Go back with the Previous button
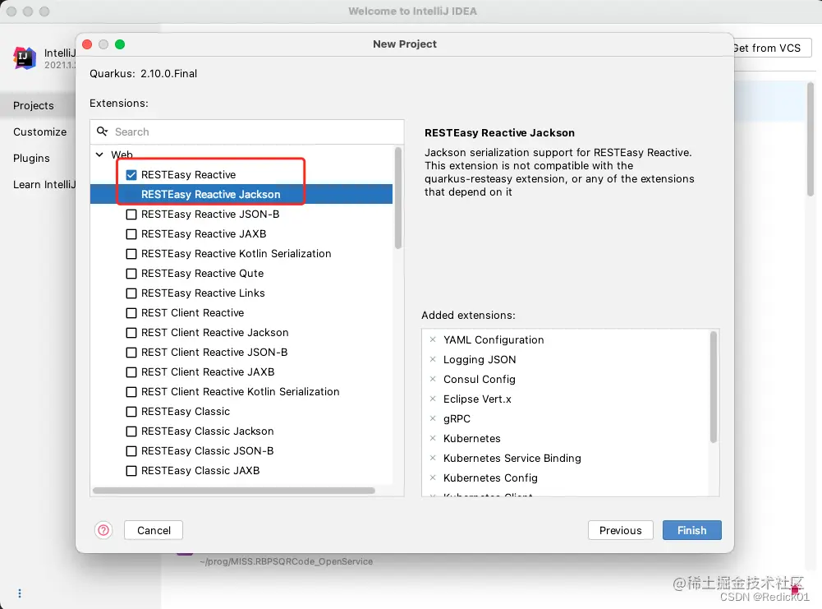 621,530
